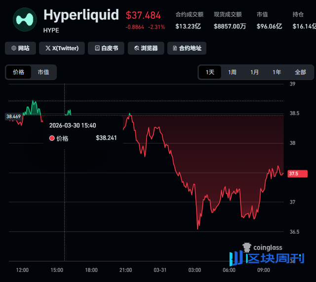Click the tooltip price $38.241

coord(106,138)
